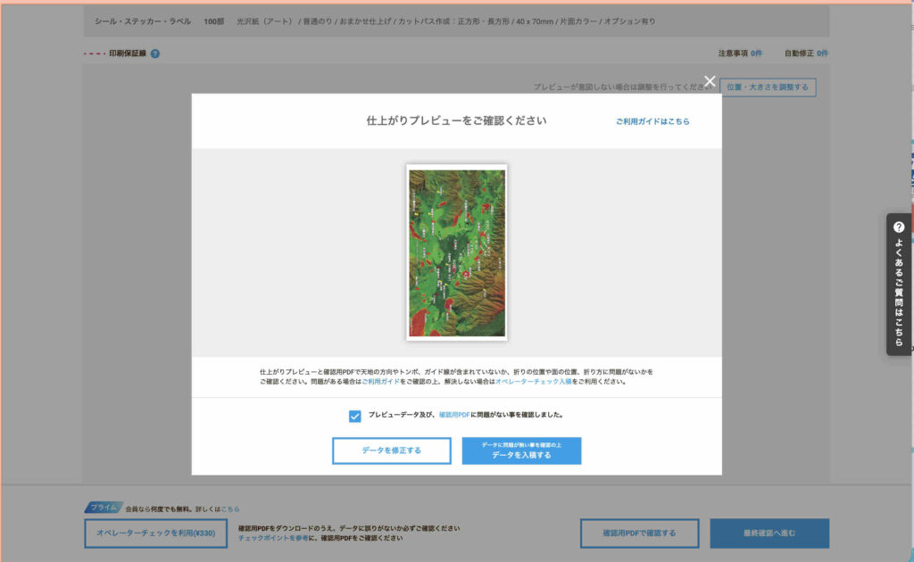The image size is (914, 562).
Task: Toggle the preview data confirmation checkbox
Action: coord(355,416)
